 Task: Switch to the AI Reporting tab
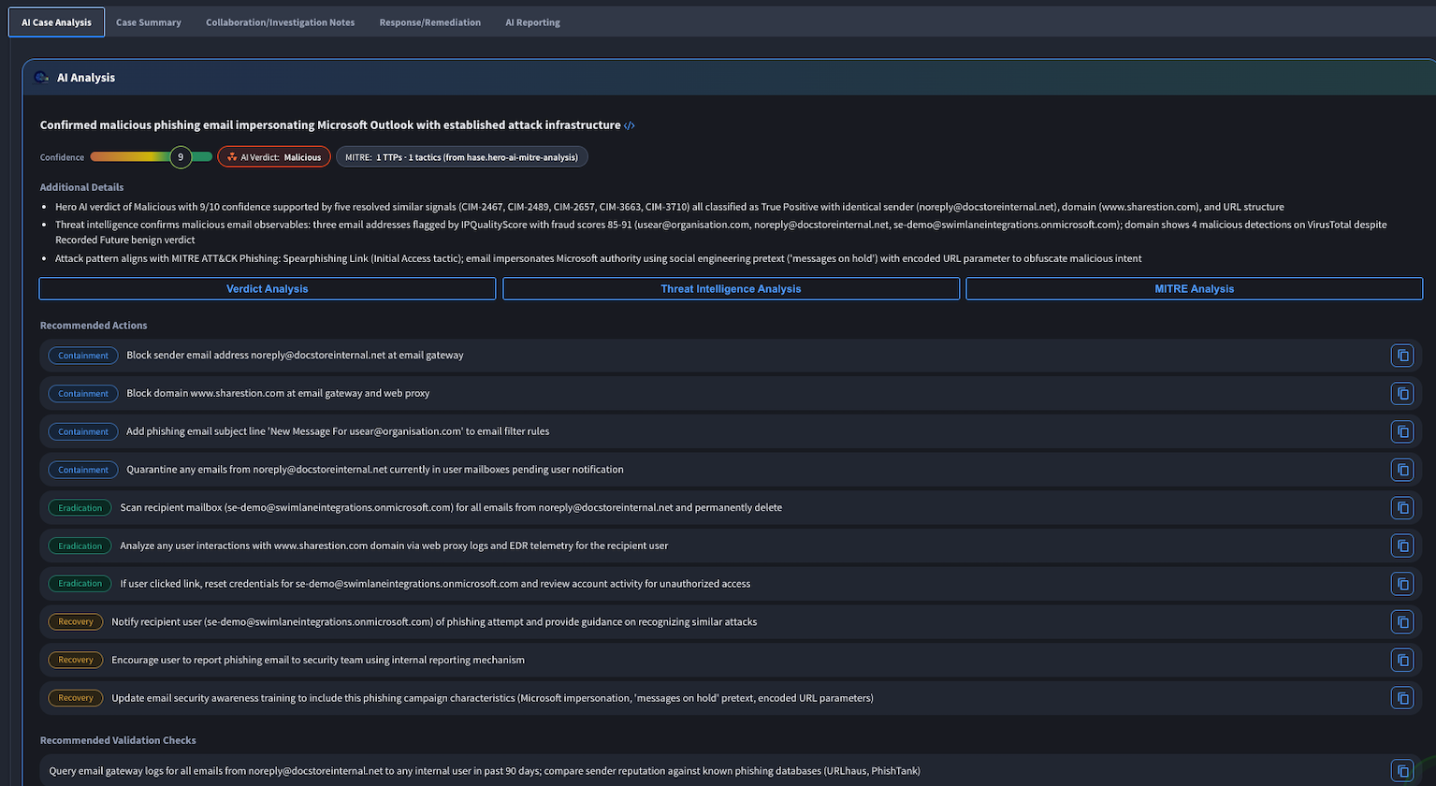(531, 22)
